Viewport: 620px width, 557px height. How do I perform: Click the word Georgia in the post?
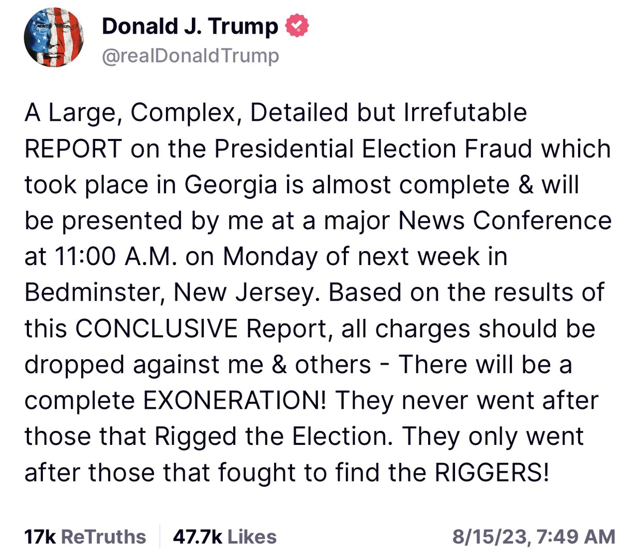pyautogui.click(x=231, y=185)
